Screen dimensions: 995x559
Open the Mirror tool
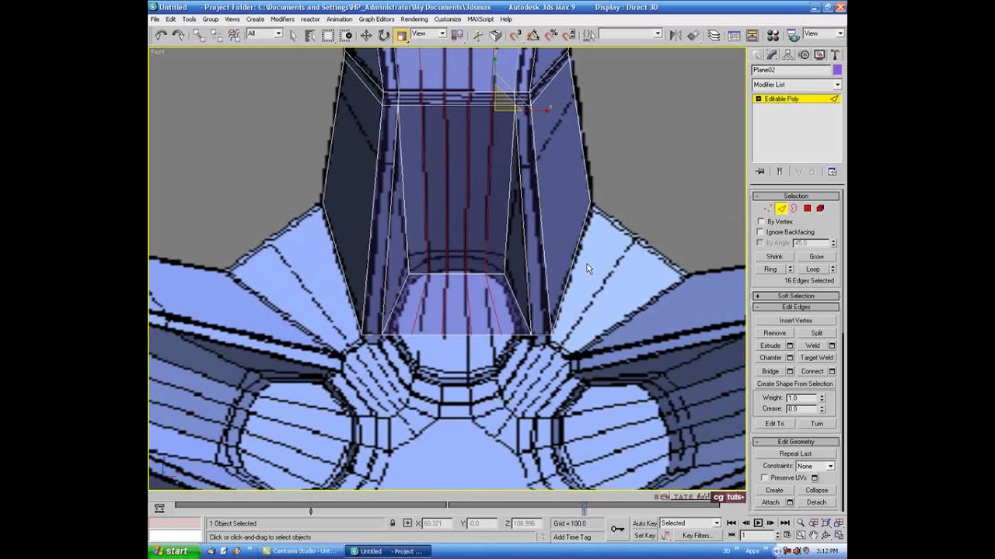[675, 35]
